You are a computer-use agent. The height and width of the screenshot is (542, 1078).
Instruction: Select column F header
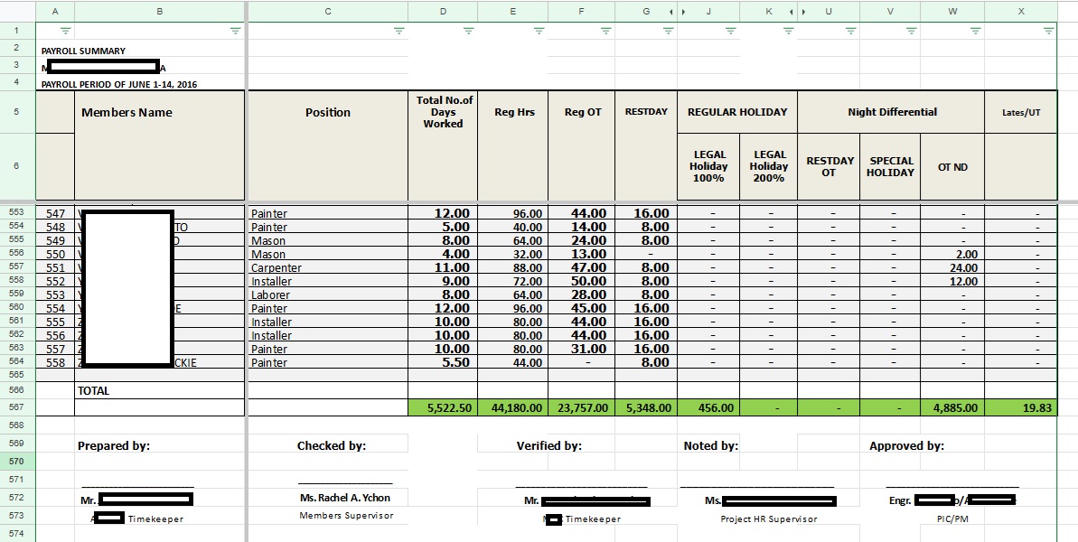pyautogui.click(x=582, y=12)
